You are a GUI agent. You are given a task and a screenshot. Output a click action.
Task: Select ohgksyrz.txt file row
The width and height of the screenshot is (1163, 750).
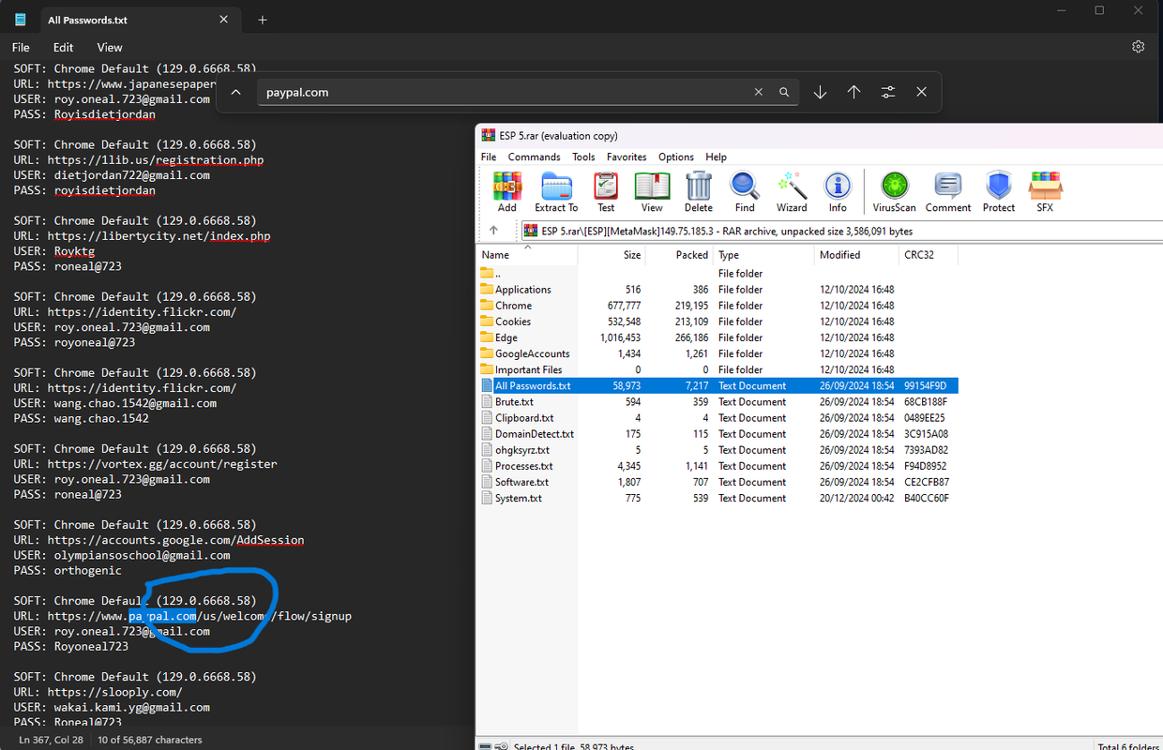tap(717, 450)
